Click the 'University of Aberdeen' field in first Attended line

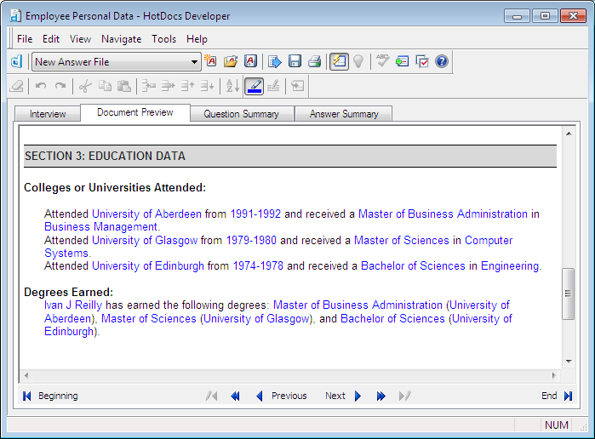point(146,214)
